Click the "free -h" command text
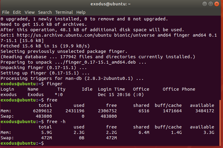The height and width of the screenshot is (148, 223). [56, 122]
